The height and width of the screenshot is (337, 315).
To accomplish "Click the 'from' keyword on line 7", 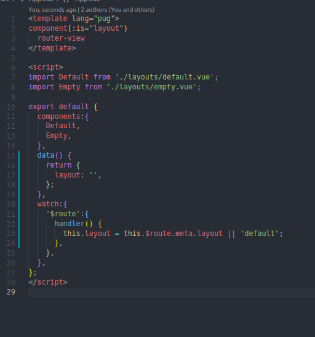I will (x=102, y=77).
